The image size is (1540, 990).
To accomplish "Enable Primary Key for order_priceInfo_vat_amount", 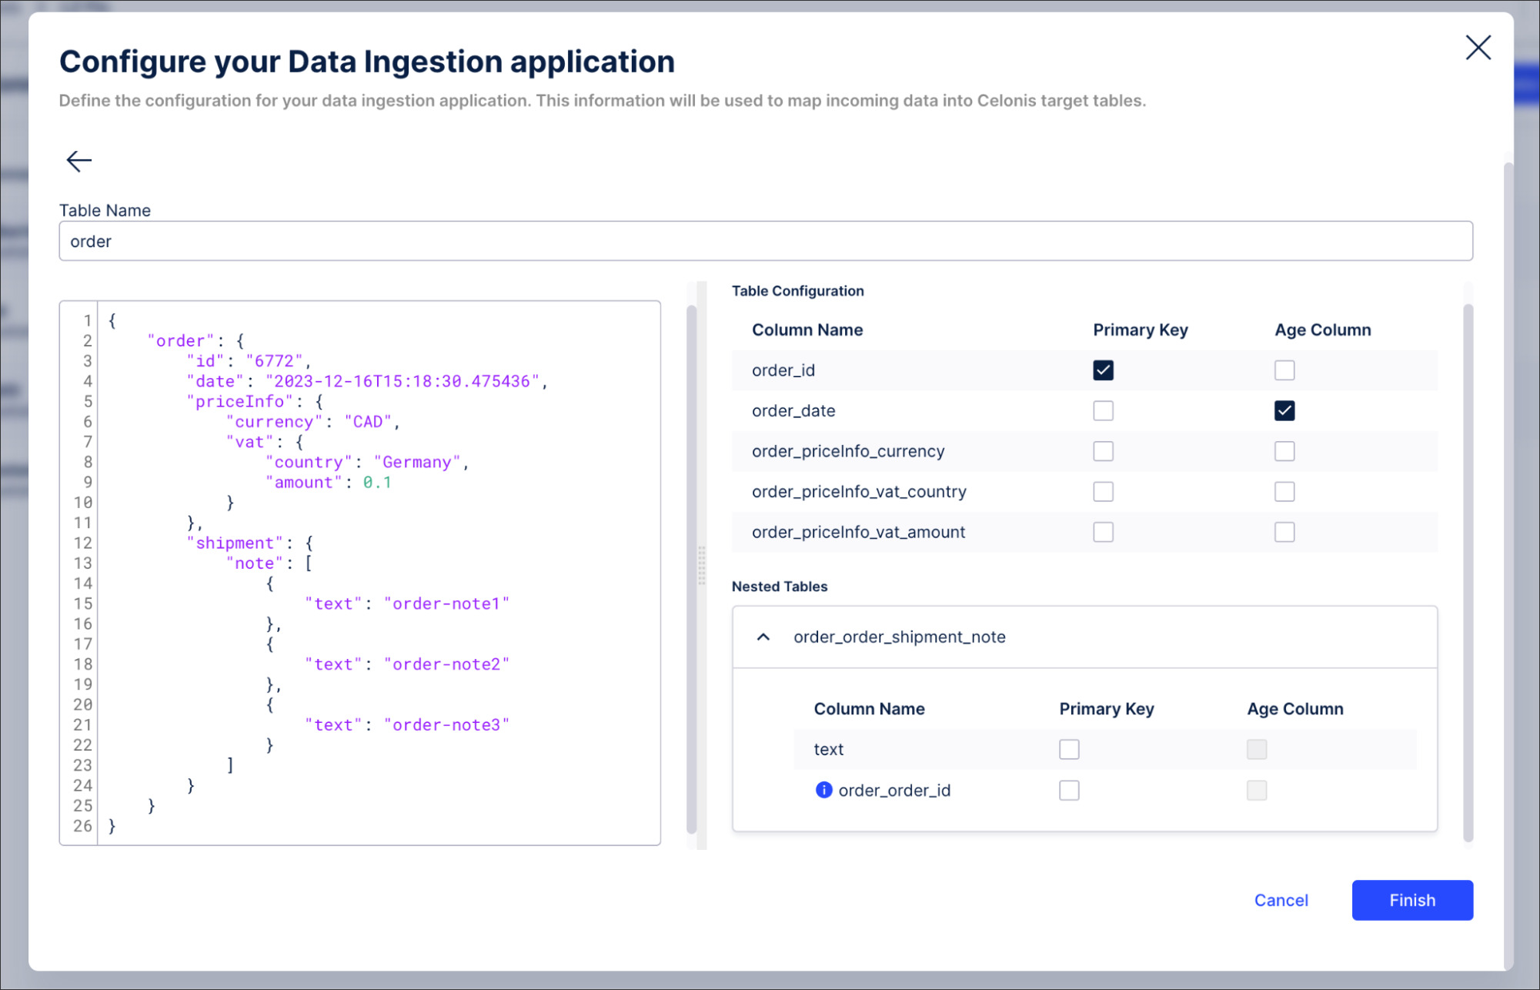I will (1103, 532).
